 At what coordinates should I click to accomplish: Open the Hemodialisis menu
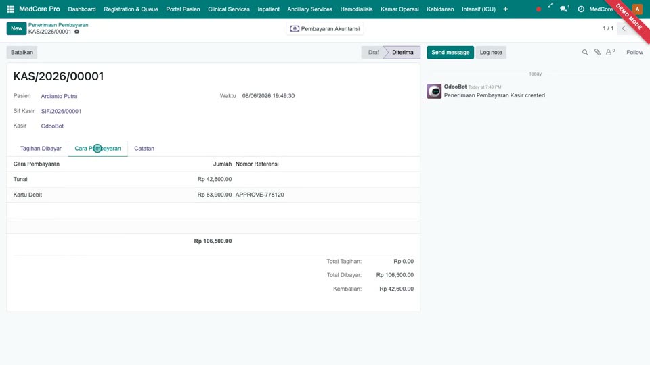point(357,9)
